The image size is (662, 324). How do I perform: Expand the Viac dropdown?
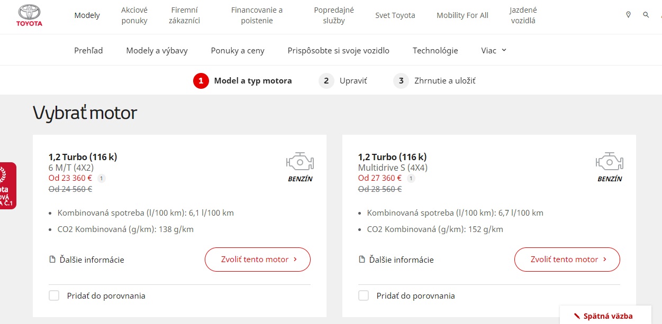tap(494, 50)
